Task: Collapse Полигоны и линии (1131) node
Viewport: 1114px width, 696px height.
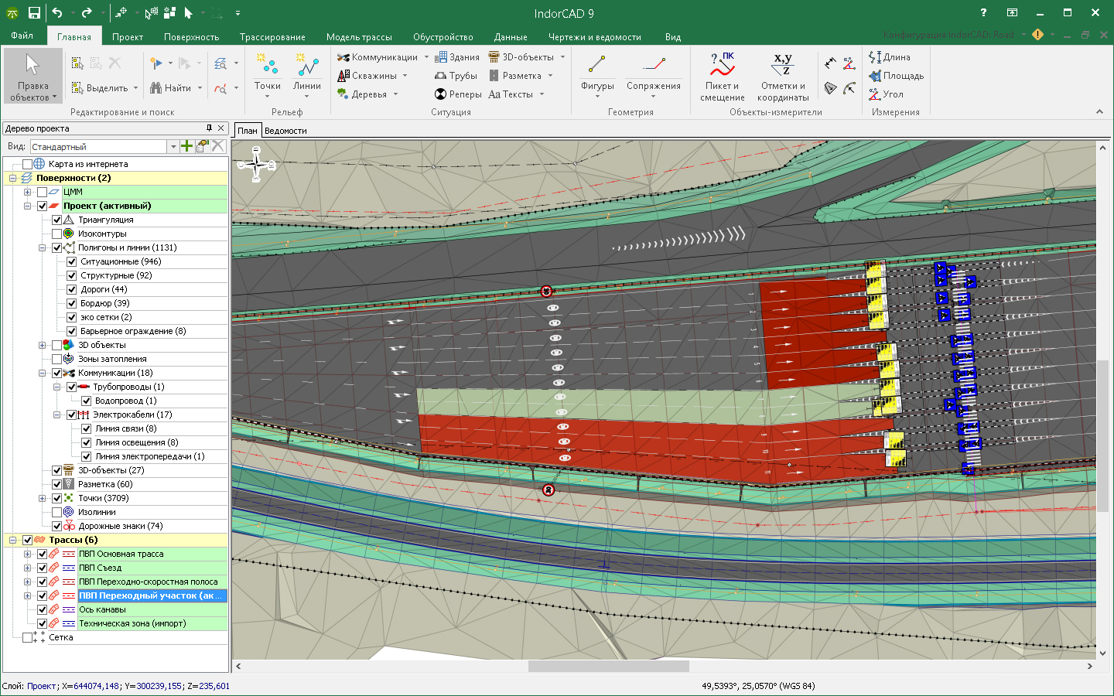Action: [43, 247]
